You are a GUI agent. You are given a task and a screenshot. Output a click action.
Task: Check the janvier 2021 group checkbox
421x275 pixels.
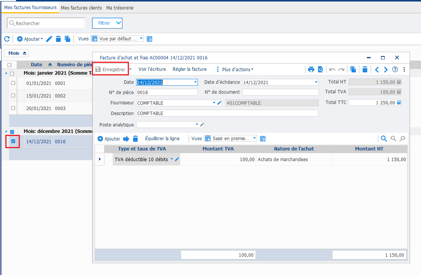[12, 74]
